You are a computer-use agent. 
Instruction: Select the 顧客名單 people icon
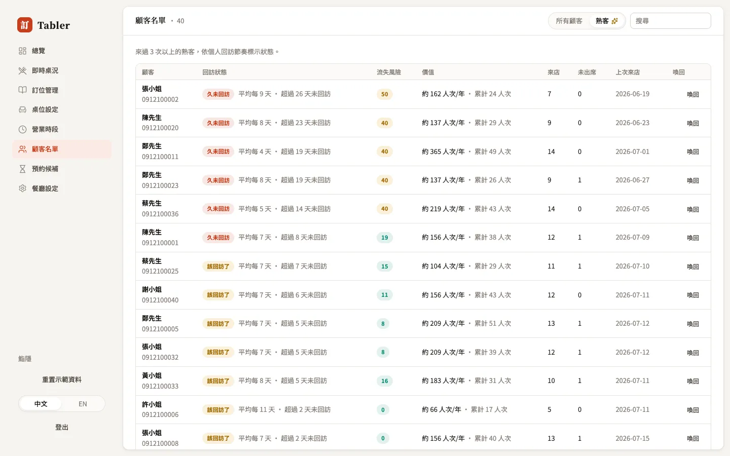(x=22, y=149)
